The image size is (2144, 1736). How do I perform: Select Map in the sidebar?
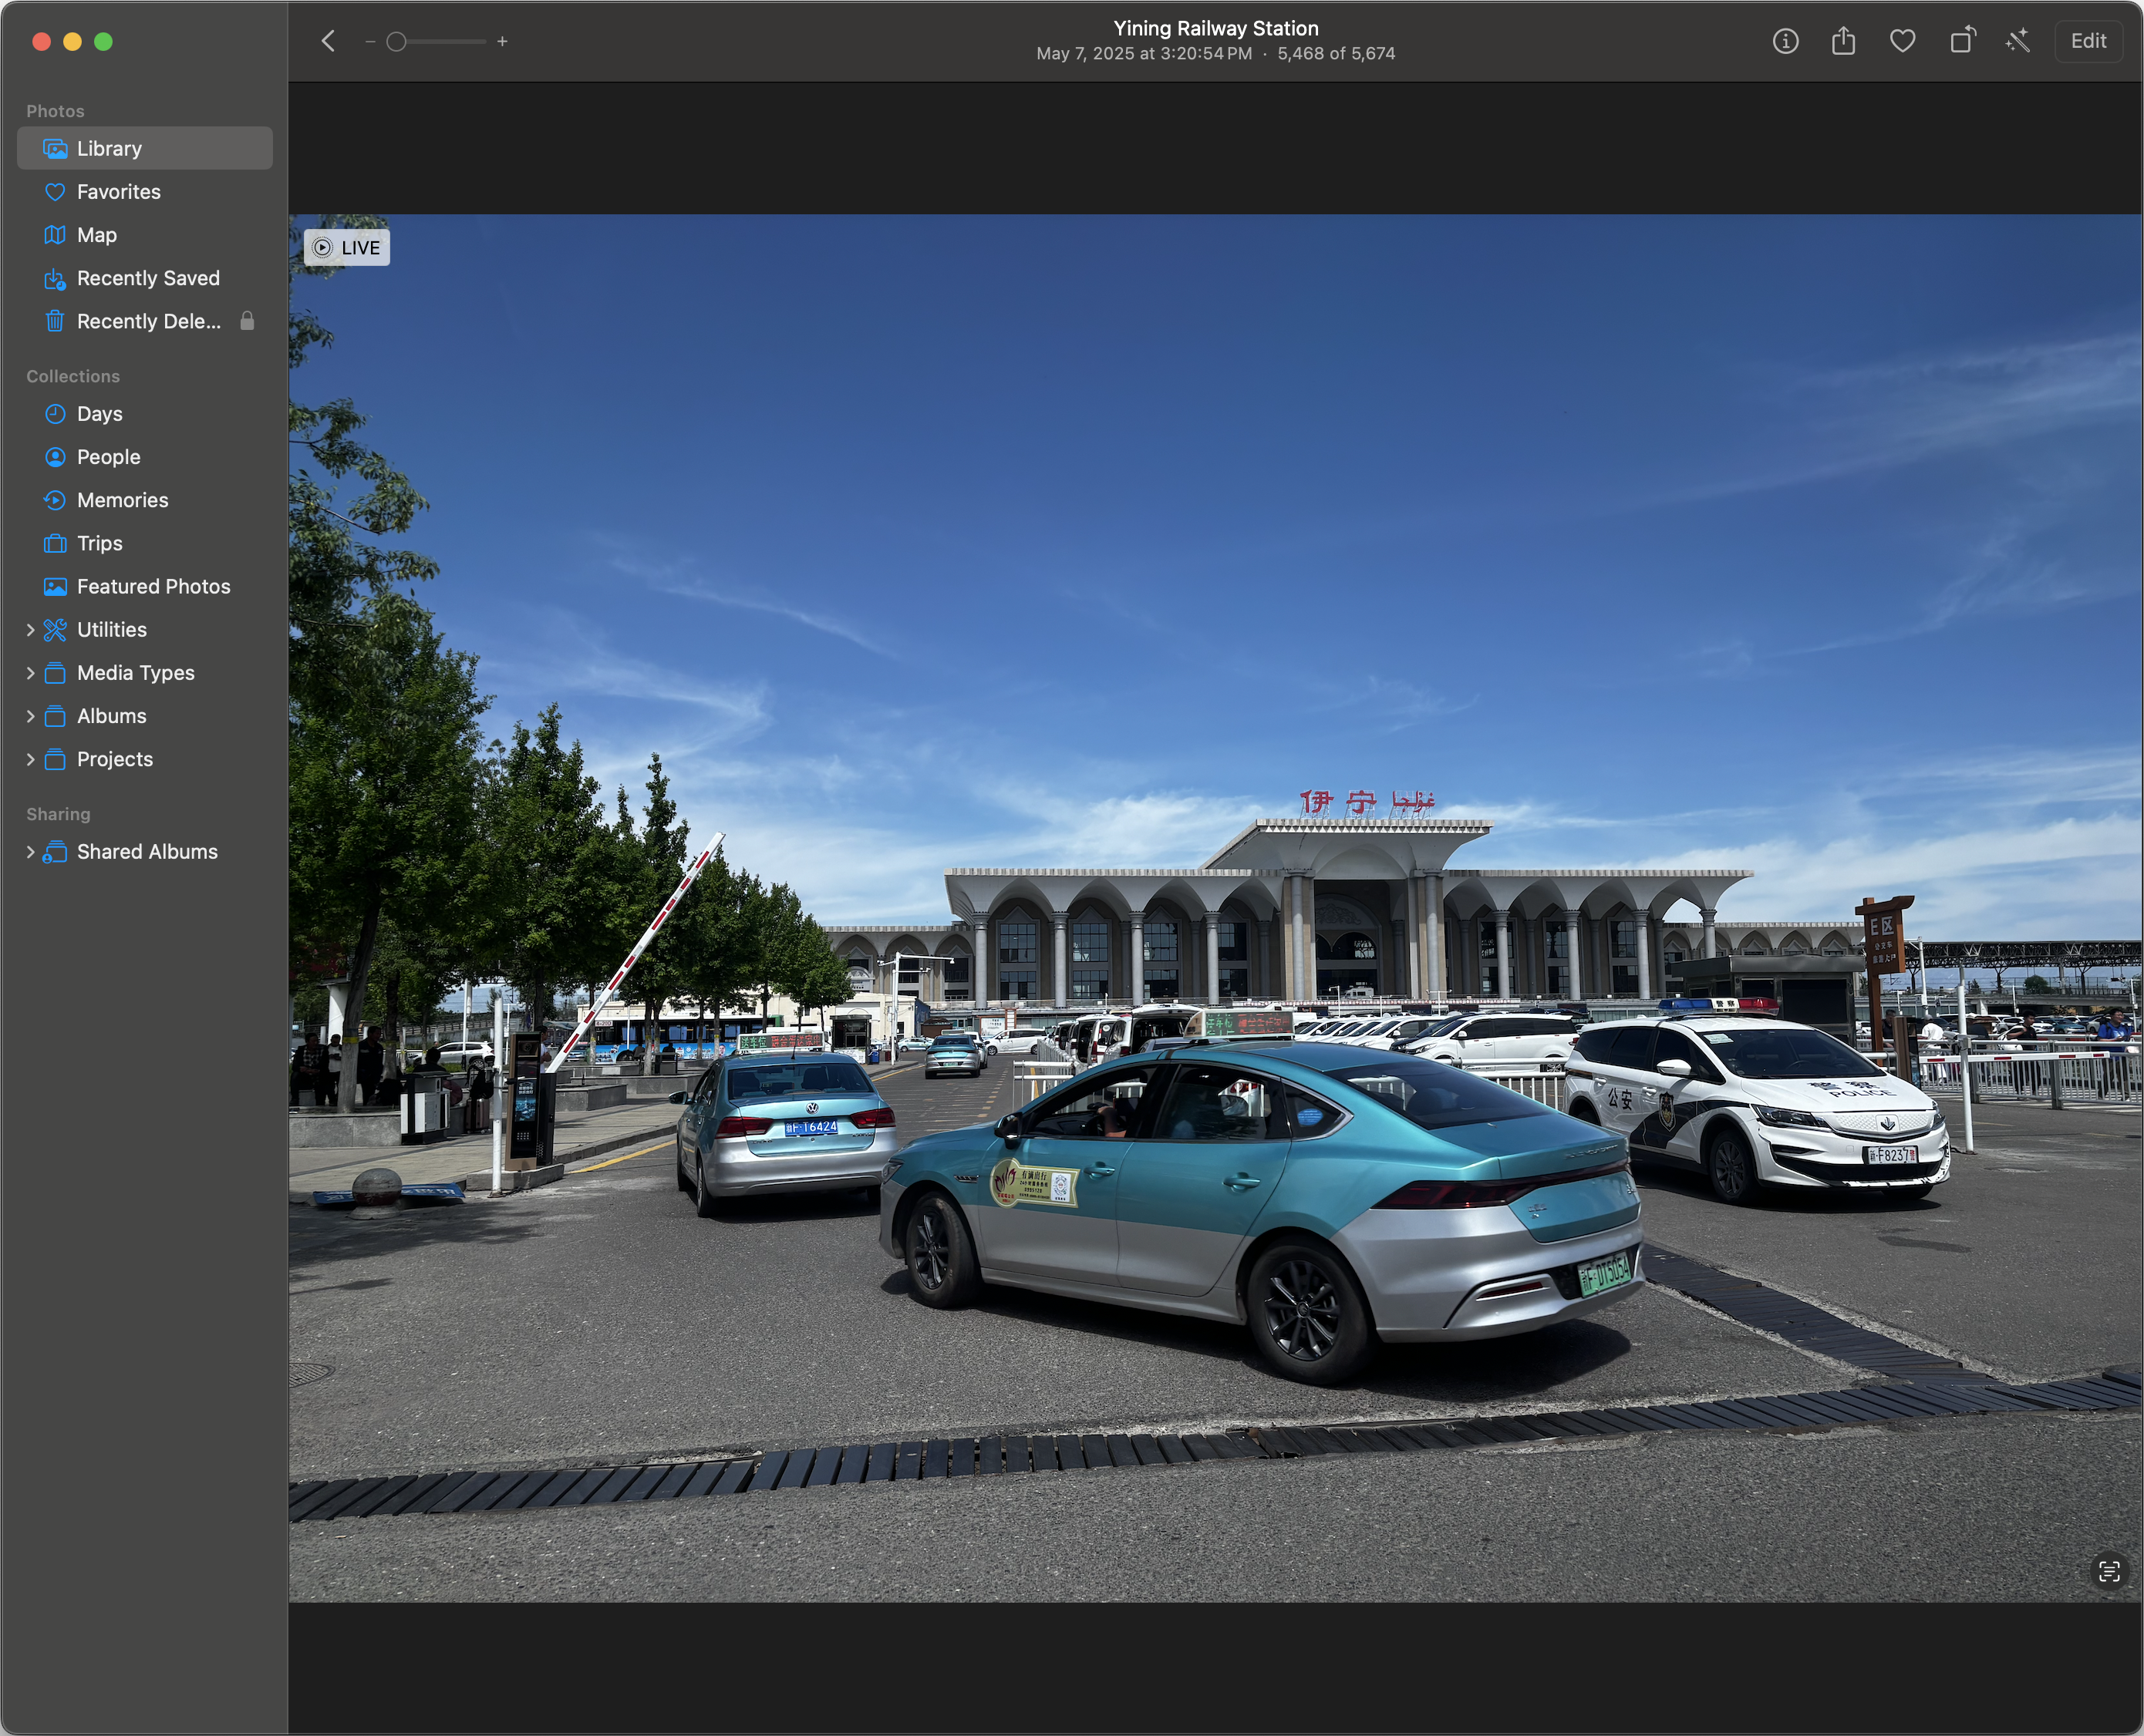click(x=96, y=235)
